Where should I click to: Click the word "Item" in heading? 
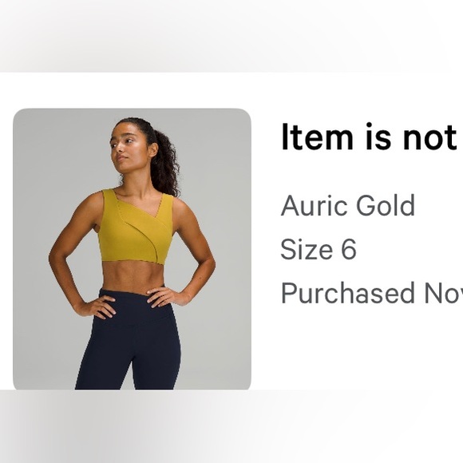pyautogui.click(x=317, y=137)
